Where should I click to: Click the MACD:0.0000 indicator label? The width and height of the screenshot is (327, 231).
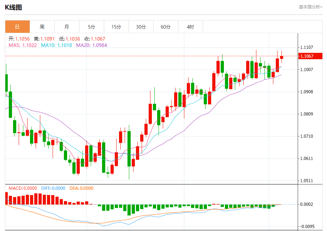tap(23, 188)
